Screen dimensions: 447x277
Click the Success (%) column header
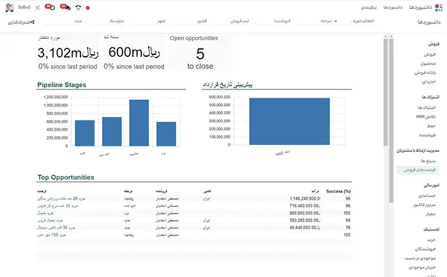[338, 191]
